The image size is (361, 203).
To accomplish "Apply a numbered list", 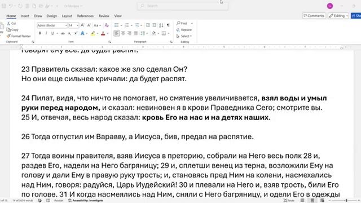I will pos(126,25).
